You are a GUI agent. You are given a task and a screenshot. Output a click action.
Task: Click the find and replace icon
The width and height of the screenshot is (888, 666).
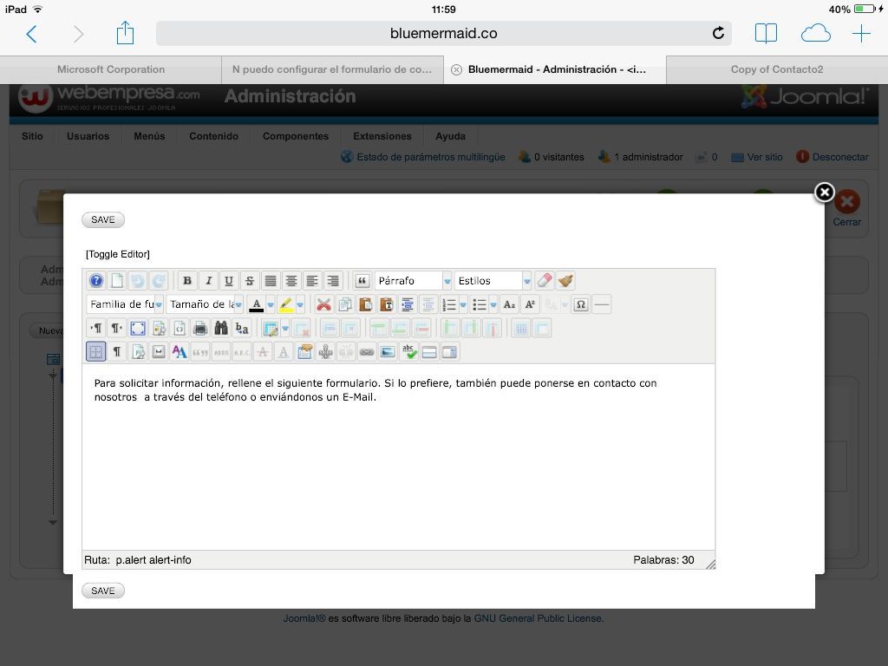[242, 328]
